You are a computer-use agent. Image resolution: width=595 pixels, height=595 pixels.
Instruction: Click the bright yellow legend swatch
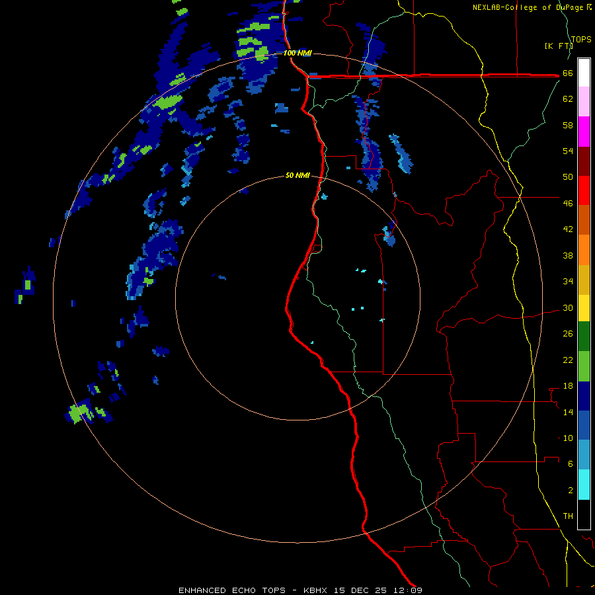pyautogui.click(x=584, y=308)
